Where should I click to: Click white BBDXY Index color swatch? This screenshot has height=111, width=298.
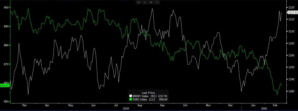click(x=130, y=96)
